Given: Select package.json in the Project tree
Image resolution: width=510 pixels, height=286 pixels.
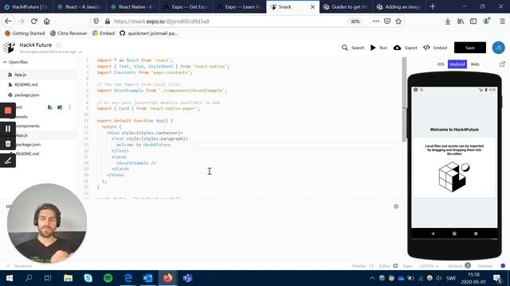Looking at the screenshot, I should [28, 145].
